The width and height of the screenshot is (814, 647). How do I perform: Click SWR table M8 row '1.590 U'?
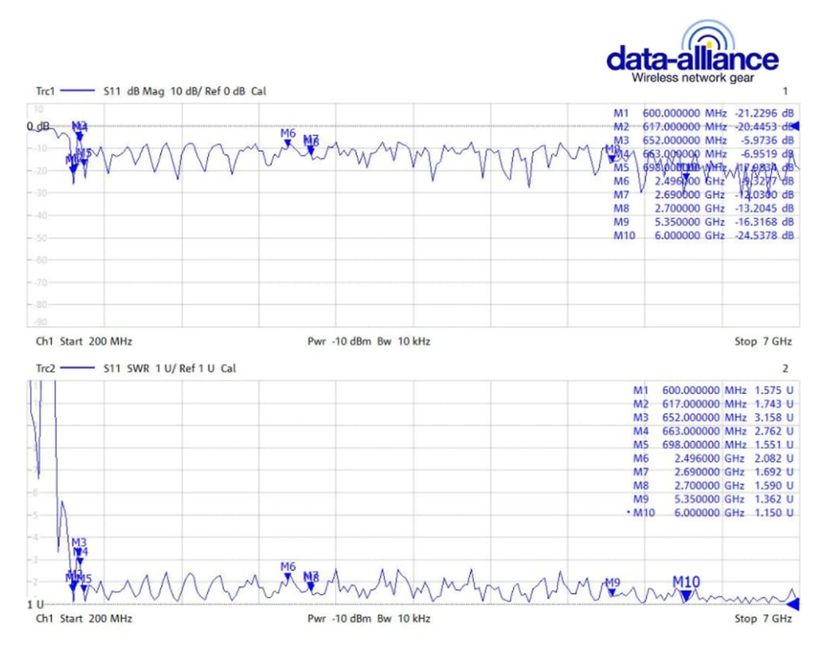[x=774, y=485]
